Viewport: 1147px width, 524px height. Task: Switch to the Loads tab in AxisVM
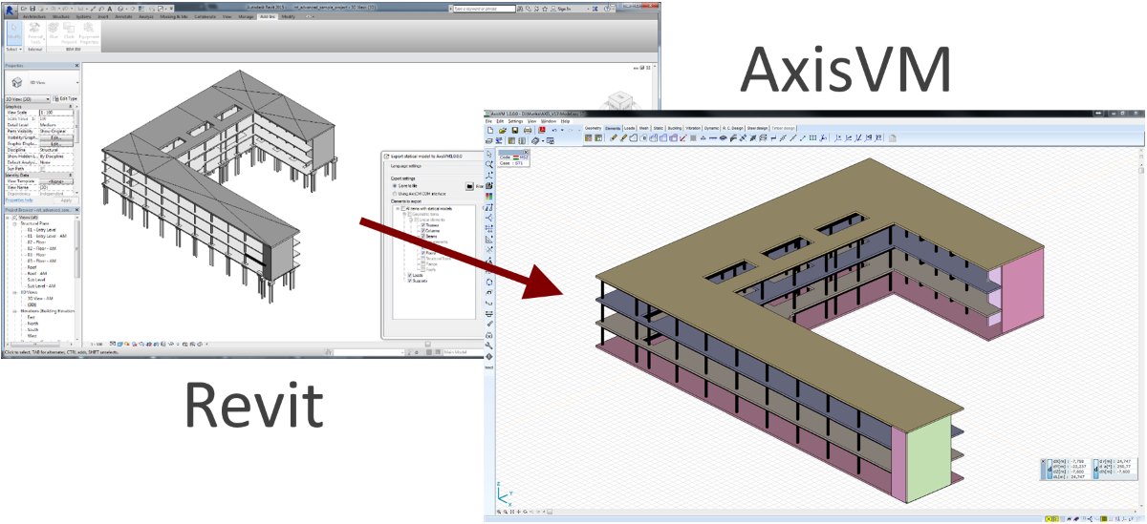[629, 128]
